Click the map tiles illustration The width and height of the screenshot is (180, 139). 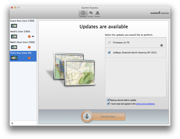point(74,69)
